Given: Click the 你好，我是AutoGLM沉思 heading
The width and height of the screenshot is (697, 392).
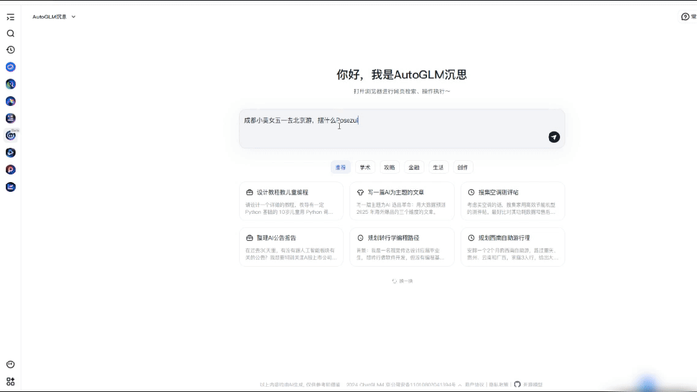Looking at the screenshot, I should tap(402, 75).
